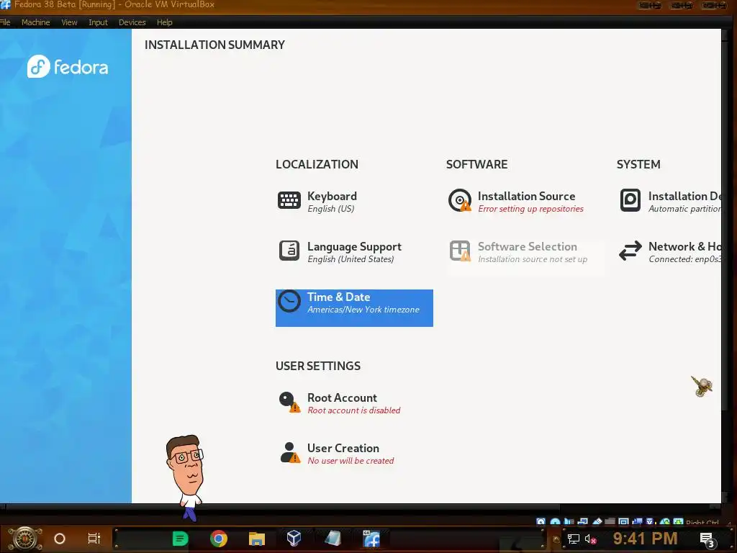Open the User Creation person icon
The width and height of the screenshot is (737, 553).
pyautogui.click(x=289, y=452)
